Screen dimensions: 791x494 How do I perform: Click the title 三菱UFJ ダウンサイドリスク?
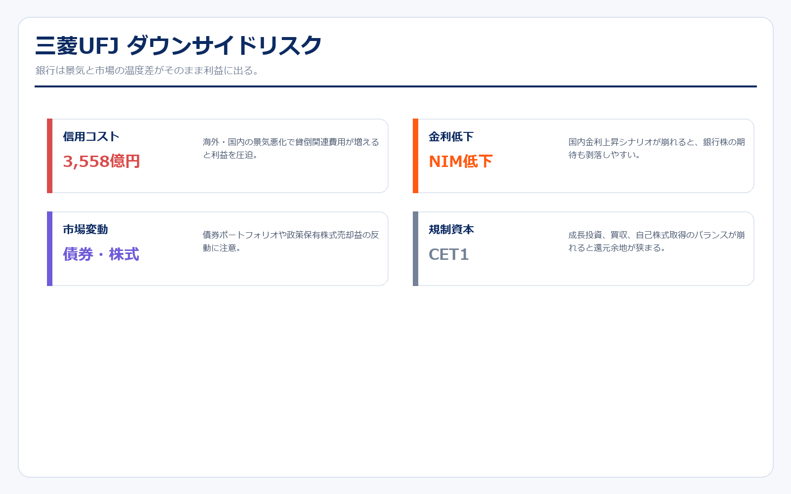click(178, 46)
